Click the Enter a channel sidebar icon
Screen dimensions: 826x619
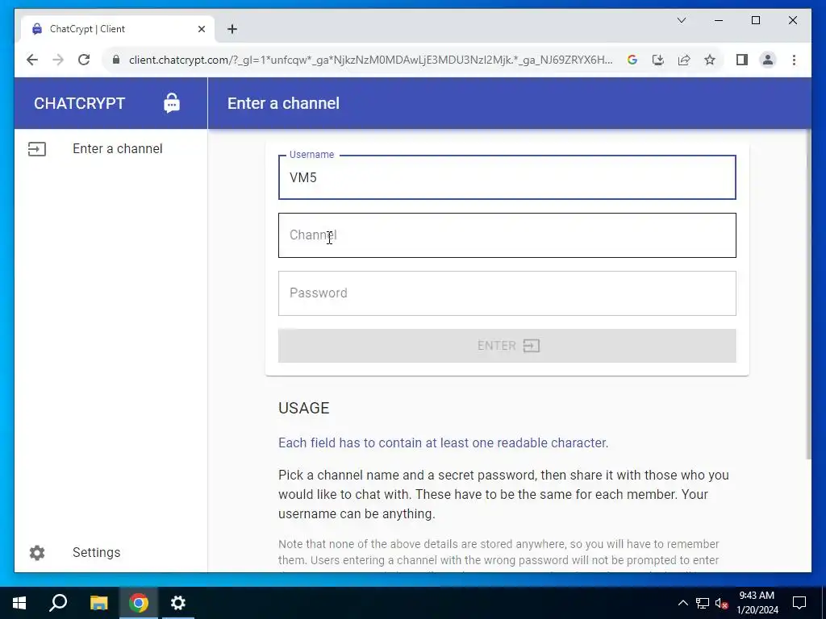pyautogui.click(x=37, y=149)
